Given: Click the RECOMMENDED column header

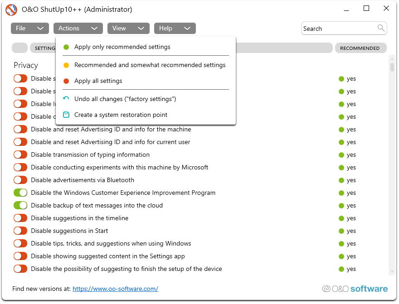Looking at the screenshot, I should pyautogui.click(x=361, y=48).
